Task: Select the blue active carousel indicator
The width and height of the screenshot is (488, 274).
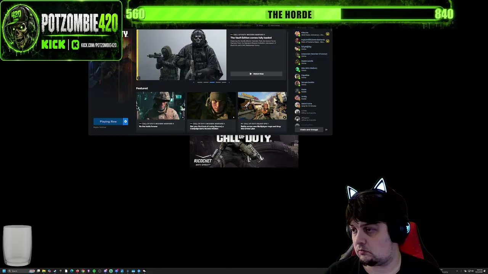Action: point(212,82)
